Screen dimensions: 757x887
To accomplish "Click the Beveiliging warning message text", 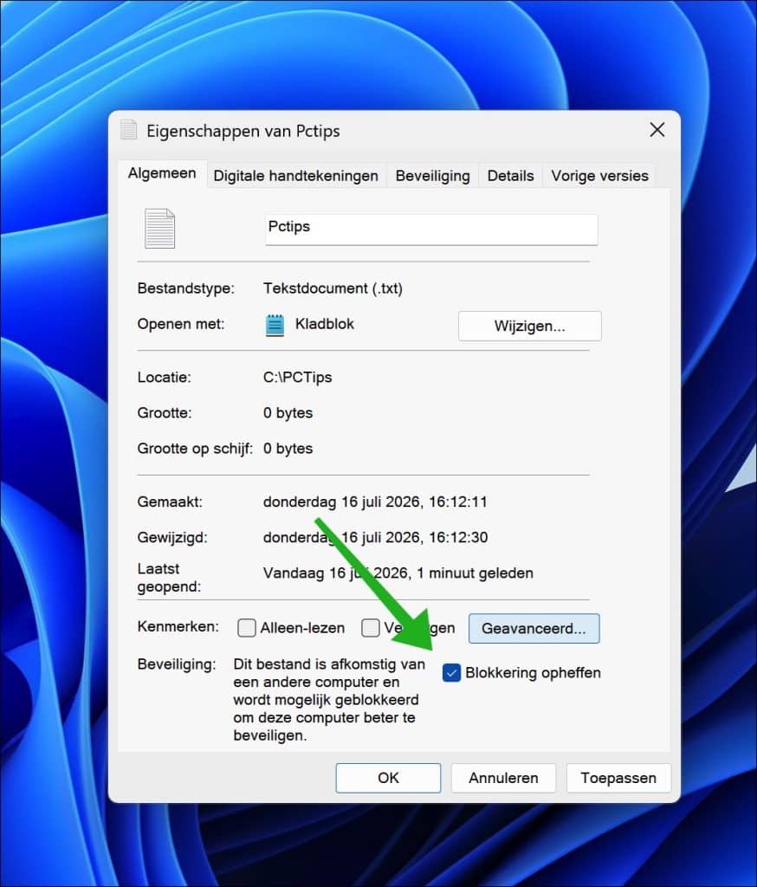I will 329,700.
